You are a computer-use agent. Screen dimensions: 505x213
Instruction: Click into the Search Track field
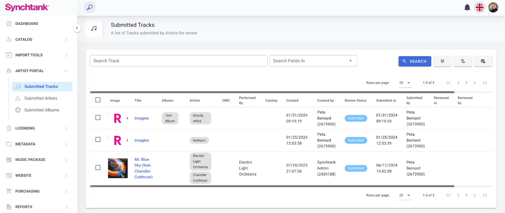178,61
